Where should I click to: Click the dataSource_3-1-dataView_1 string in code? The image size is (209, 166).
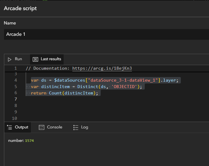(x=123, y=80)
